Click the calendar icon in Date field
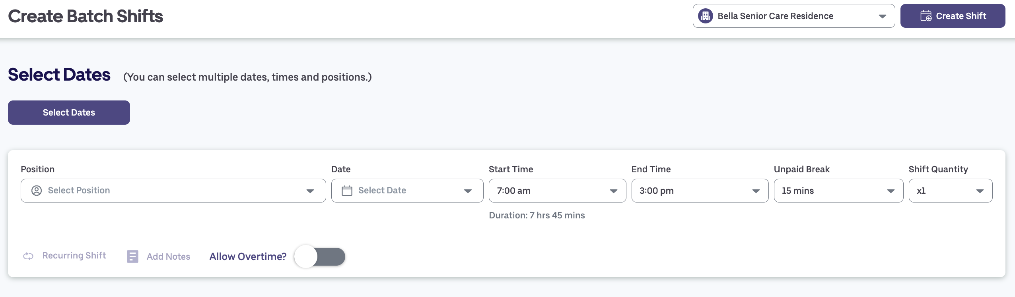This screenshot has width=1015, height=297. [347, 191]
